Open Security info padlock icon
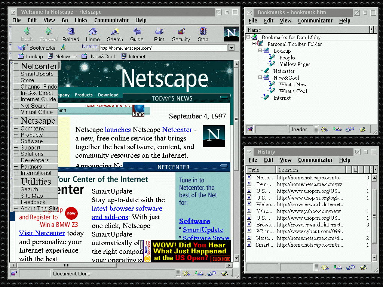 tap(181, 34)
